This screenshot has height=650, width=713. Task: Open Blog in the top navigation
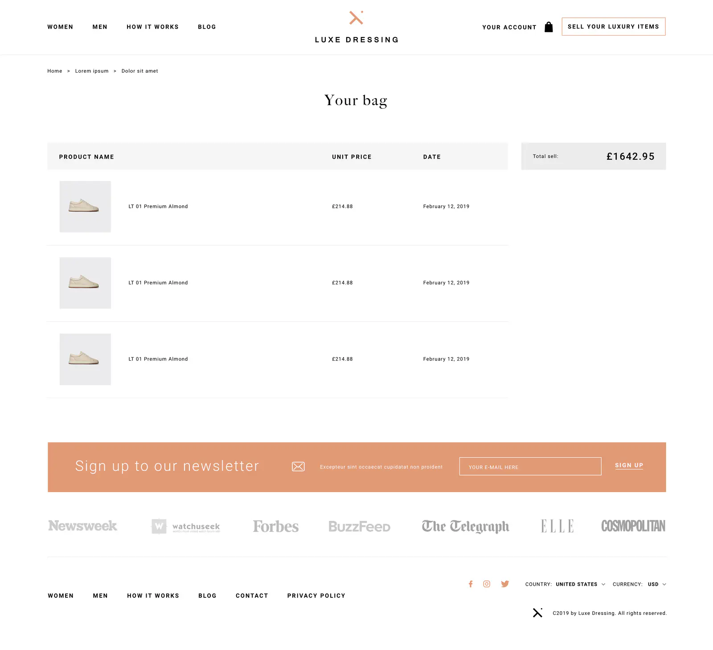click(x=207, y=27)
